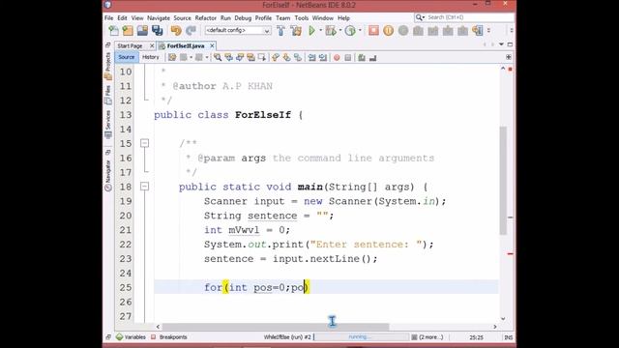Close the ForElseIf.java tab
Viewport: 619px width, 348px height.
pyautogui.click(x=212, y=45)
